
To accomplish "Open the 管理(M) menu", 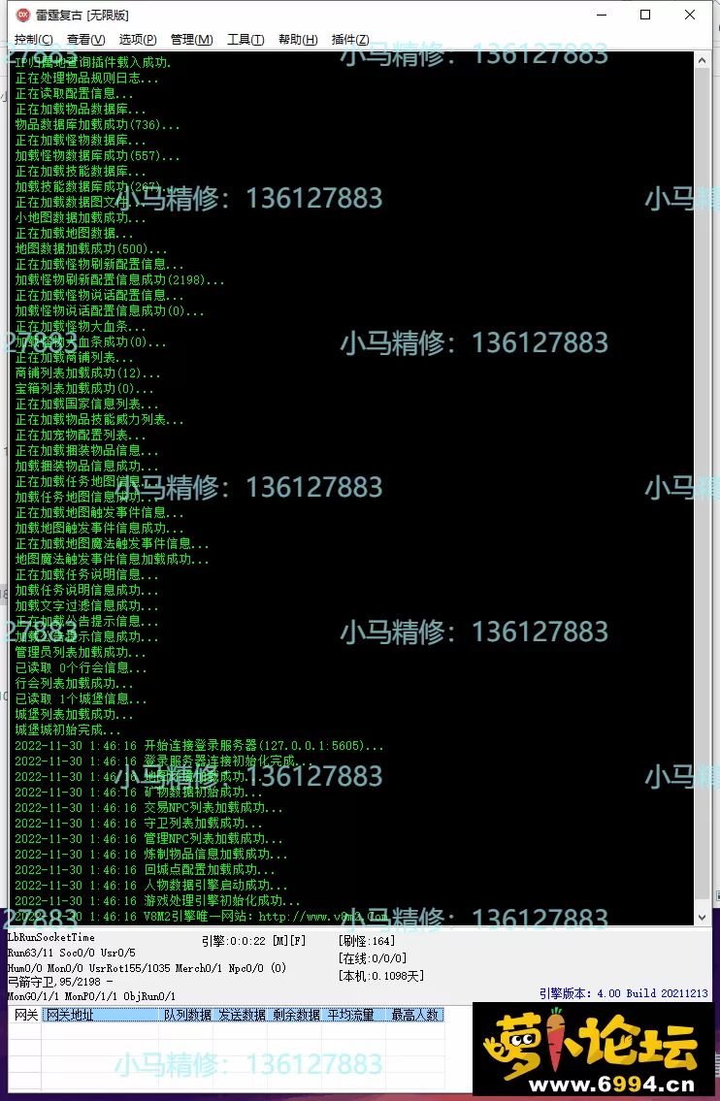I will [x=191, y=40].
